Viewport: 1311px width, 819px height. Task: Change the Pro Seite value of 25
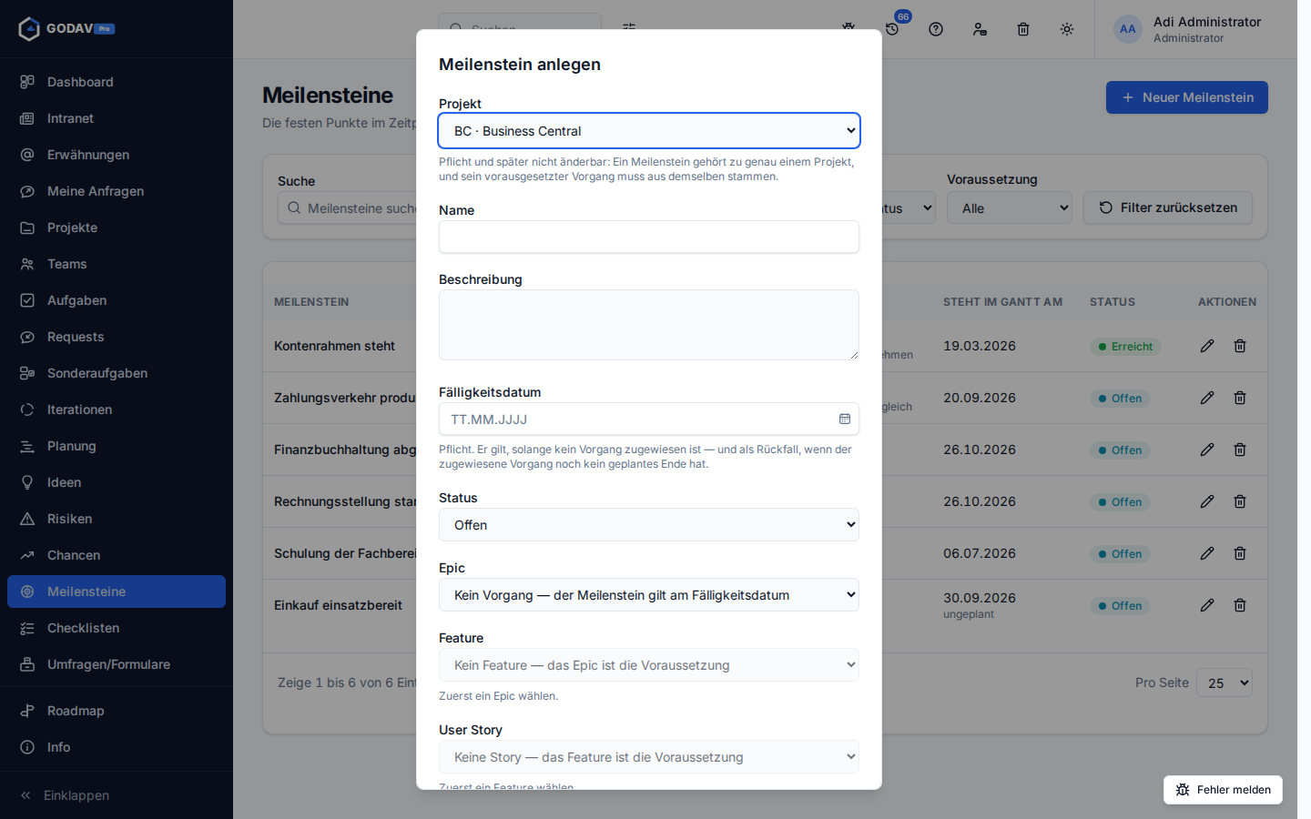[x=1225, y=682]
